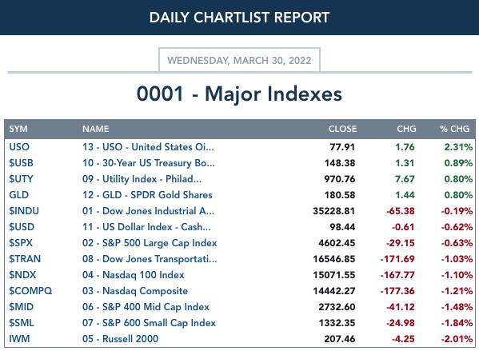
Task: Open S&P 400 Mid Cap Index link
Action: coord(146,307)
